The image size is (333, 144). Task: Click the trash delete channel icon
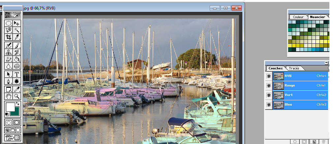pyautogui.click(x=323, y=142)
